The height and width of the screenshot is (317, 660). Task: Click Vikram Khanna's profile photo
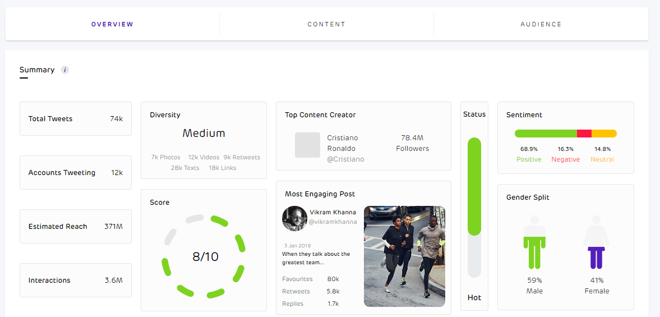(x=294, y=218)
